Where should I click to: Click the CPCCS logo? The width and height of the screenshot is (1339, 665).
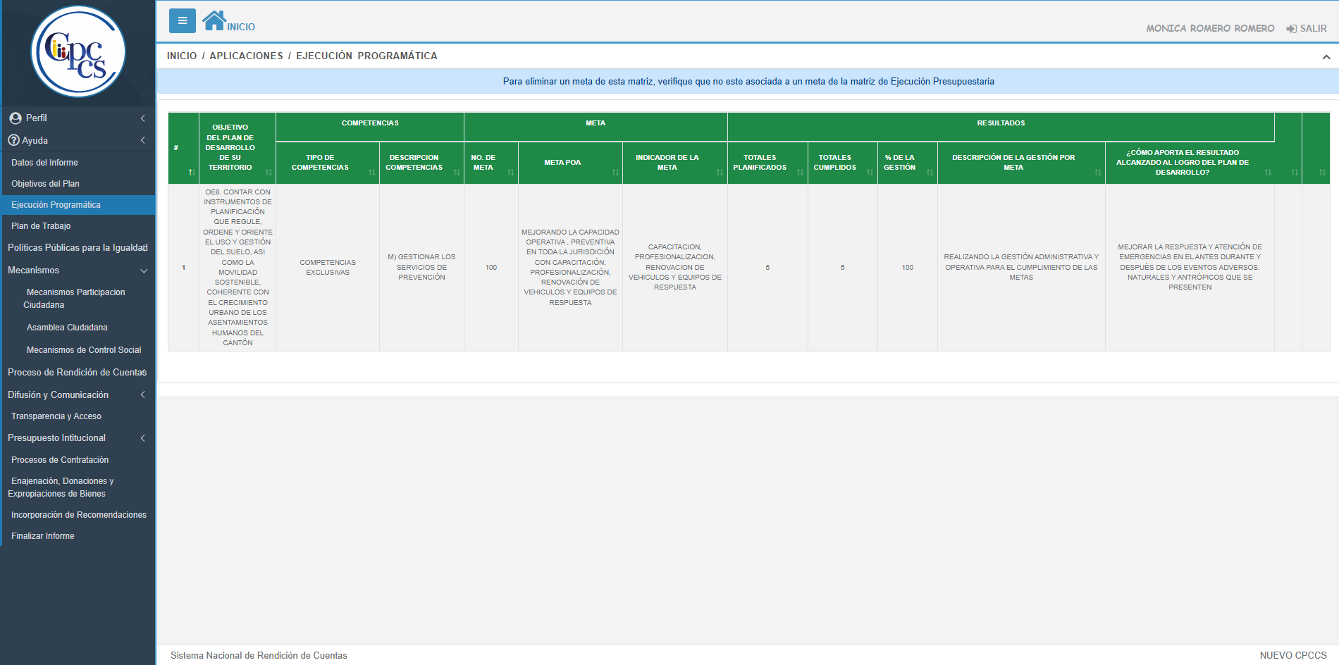coord(78,51)
